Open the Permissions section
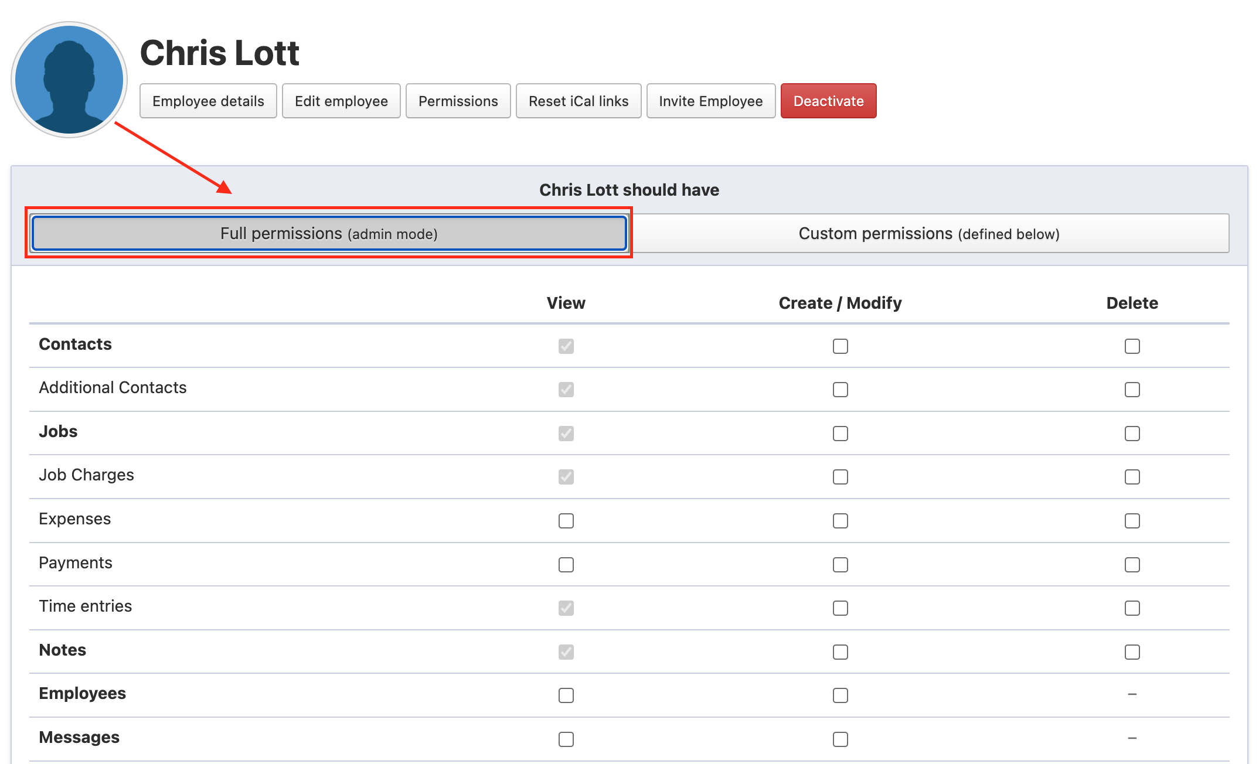The image size is (1259, 764). coord(458,101)
